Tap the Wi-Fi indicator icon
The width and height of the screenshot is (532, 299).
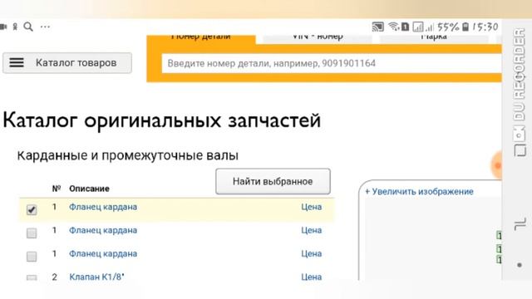(394, 27)
